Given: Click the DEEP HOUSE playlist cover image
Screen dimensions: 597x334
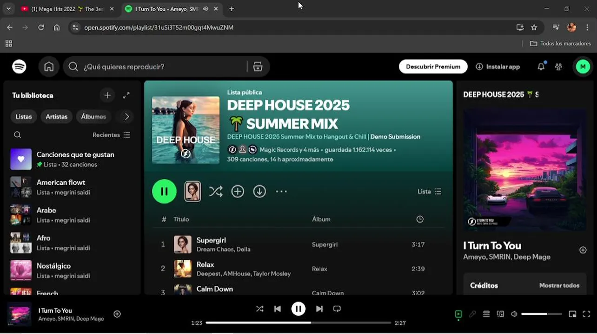Looking at the screenshot, I should click(x=186, y=130).
